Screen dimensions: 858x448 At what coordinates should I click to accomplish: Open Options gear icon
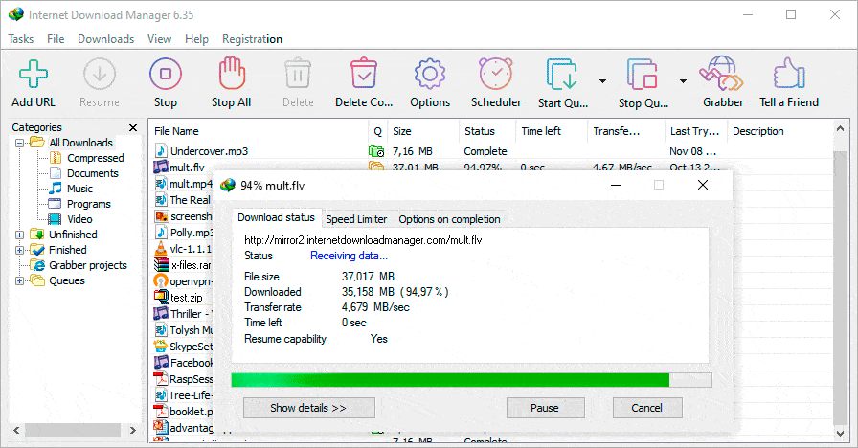click(430, 75)
